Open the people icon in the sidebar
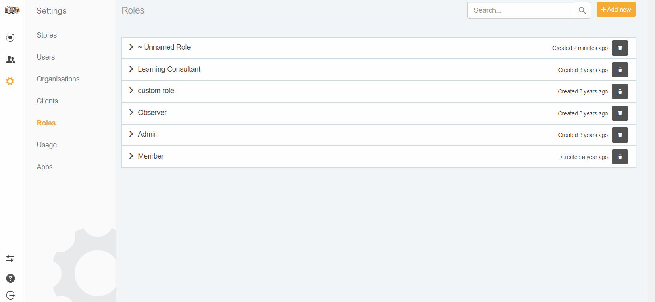655x302 pixels. point(10,60)
